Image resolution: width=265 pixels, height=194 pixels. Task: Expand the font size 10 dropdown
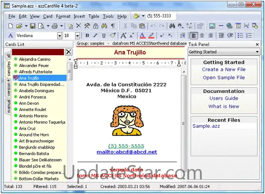click(77, 36)
